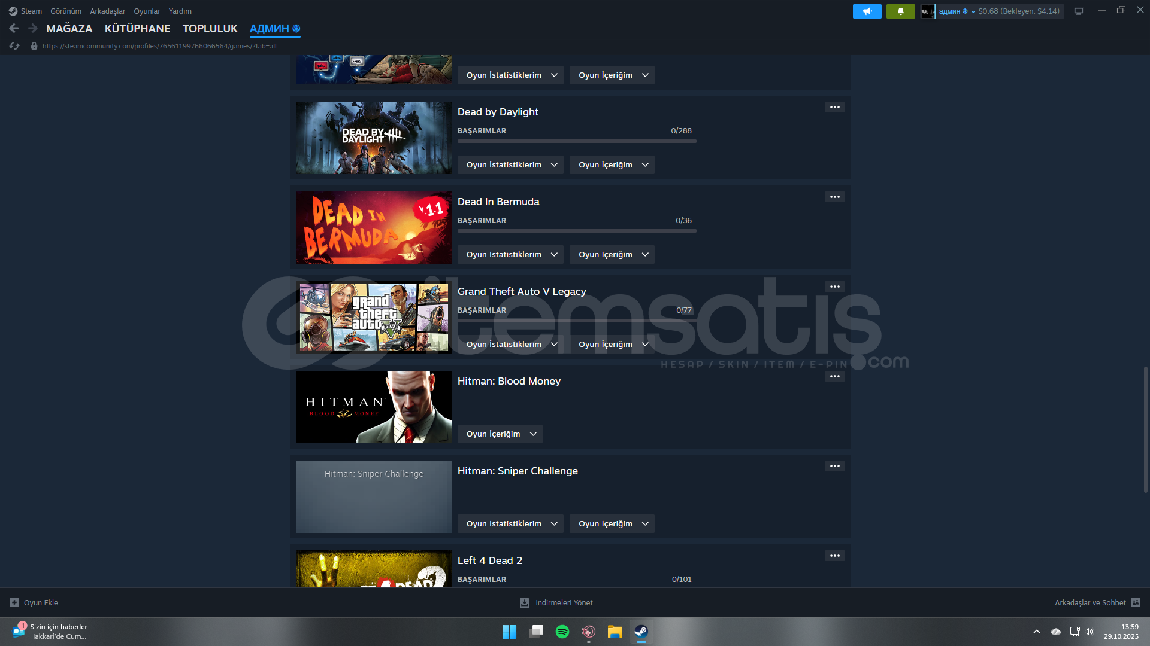
Task: Open Spotify from the taskbar
Action: click(562, 632)
